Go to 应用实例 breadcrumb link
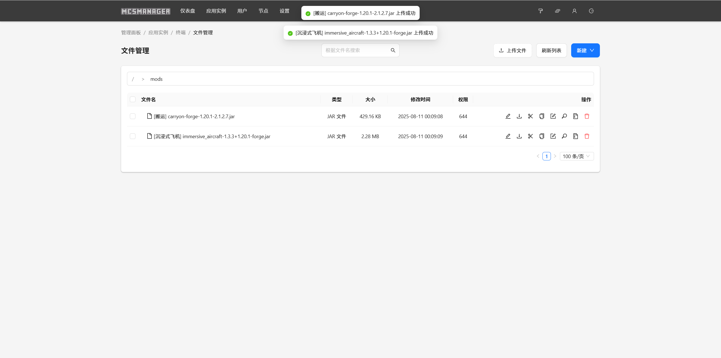 (x=158, y=33)
